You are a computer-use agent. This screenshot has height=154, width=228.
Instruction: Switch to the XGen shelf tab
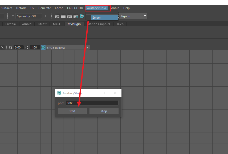pyautogui.click(x=120, y=24)
